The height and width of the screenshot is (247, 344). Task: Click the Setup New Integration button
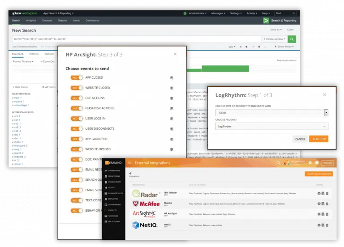coord(319,174)
